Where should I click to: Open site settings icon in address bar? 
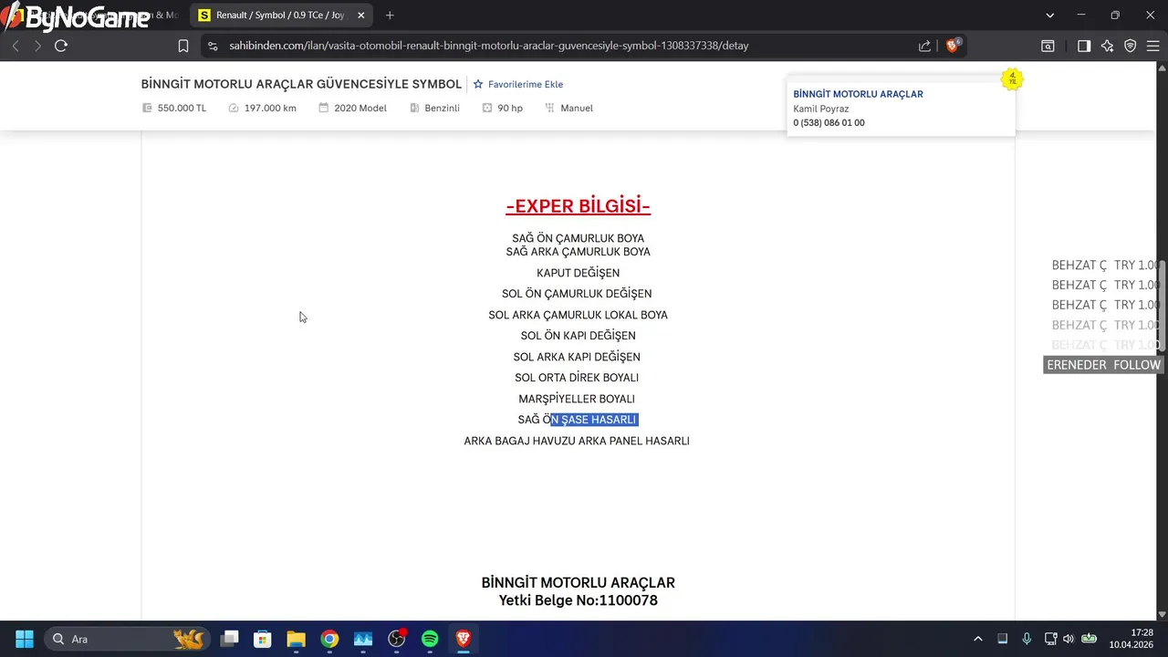click(213, 46)
